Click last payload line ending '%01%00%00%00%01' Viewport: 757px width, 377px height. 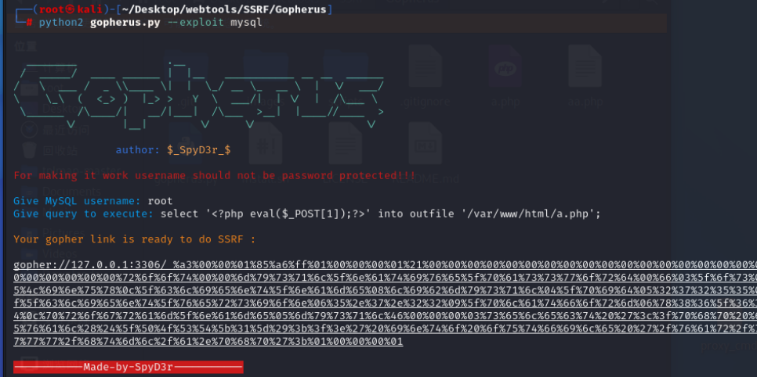tap(208, 341)
